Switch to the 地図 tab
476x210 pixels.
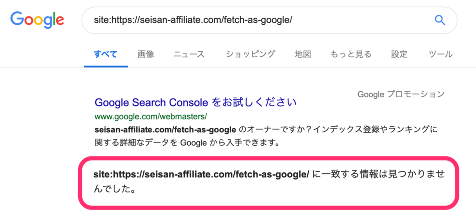click(x=303, y=54)
